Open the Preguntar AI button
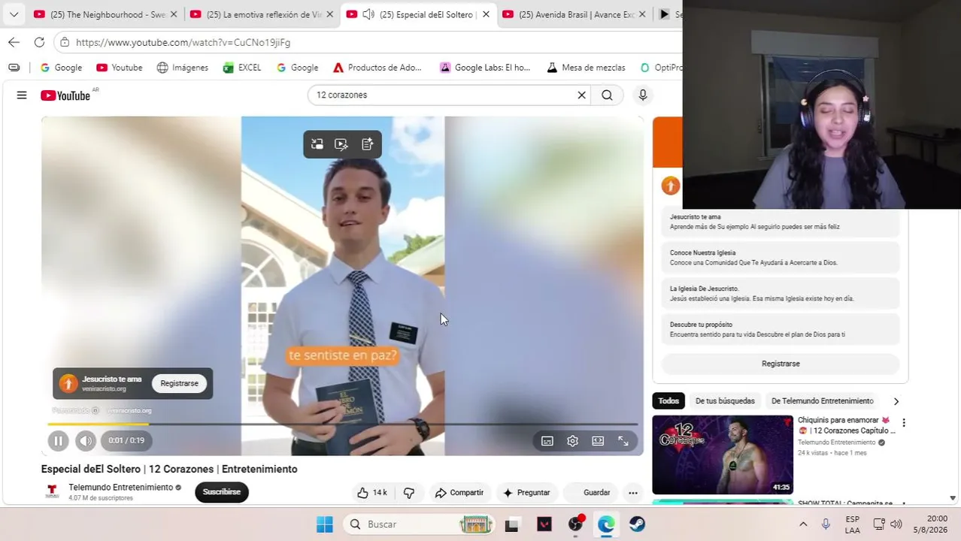 point(526,493)
